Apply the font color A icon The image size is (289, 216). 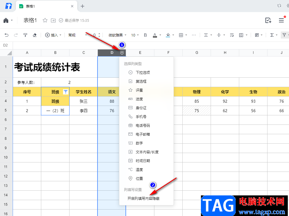155,35
